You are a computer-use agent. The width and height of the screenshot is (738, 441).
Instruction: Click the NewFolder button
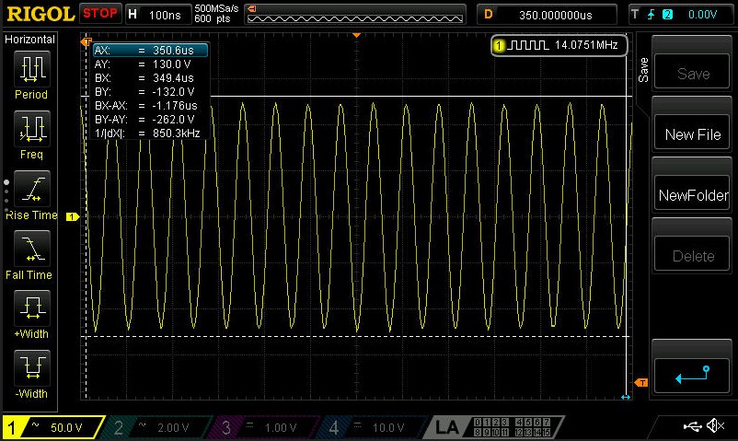tap(693, 195)
